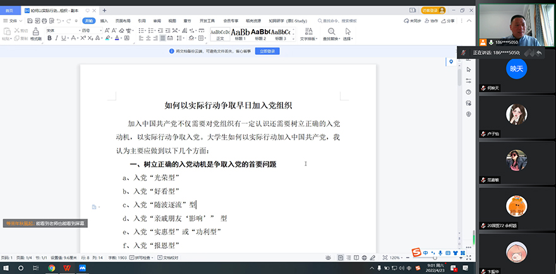This screenshot has height=274, width=556.
Task: Click the 分享 share button
Action: (x=448, y=21)
